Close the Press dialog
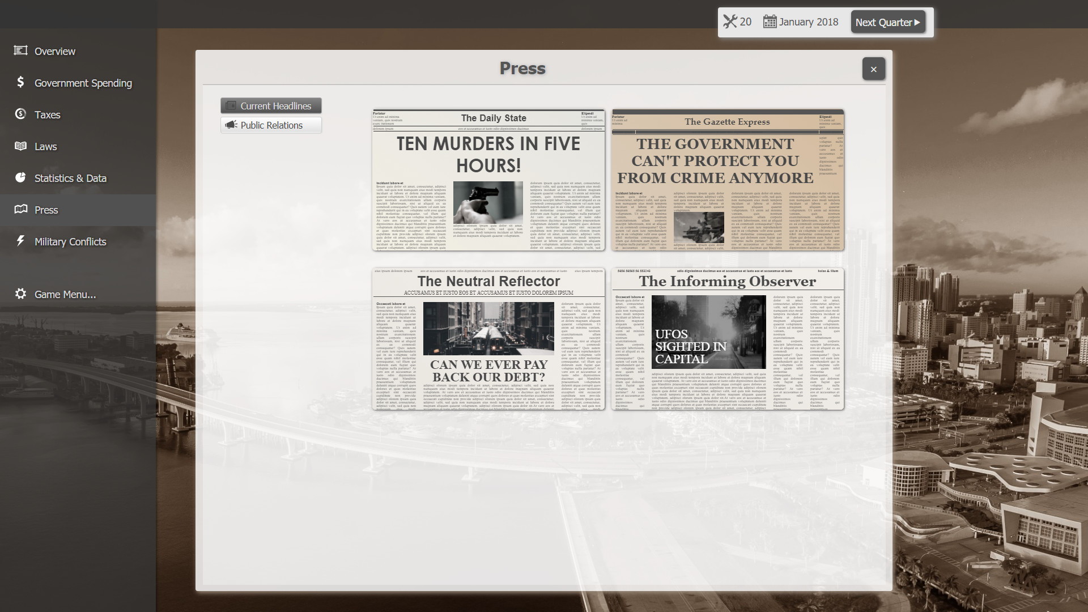This screenshot has height=612, width=1088. point(872,69)
